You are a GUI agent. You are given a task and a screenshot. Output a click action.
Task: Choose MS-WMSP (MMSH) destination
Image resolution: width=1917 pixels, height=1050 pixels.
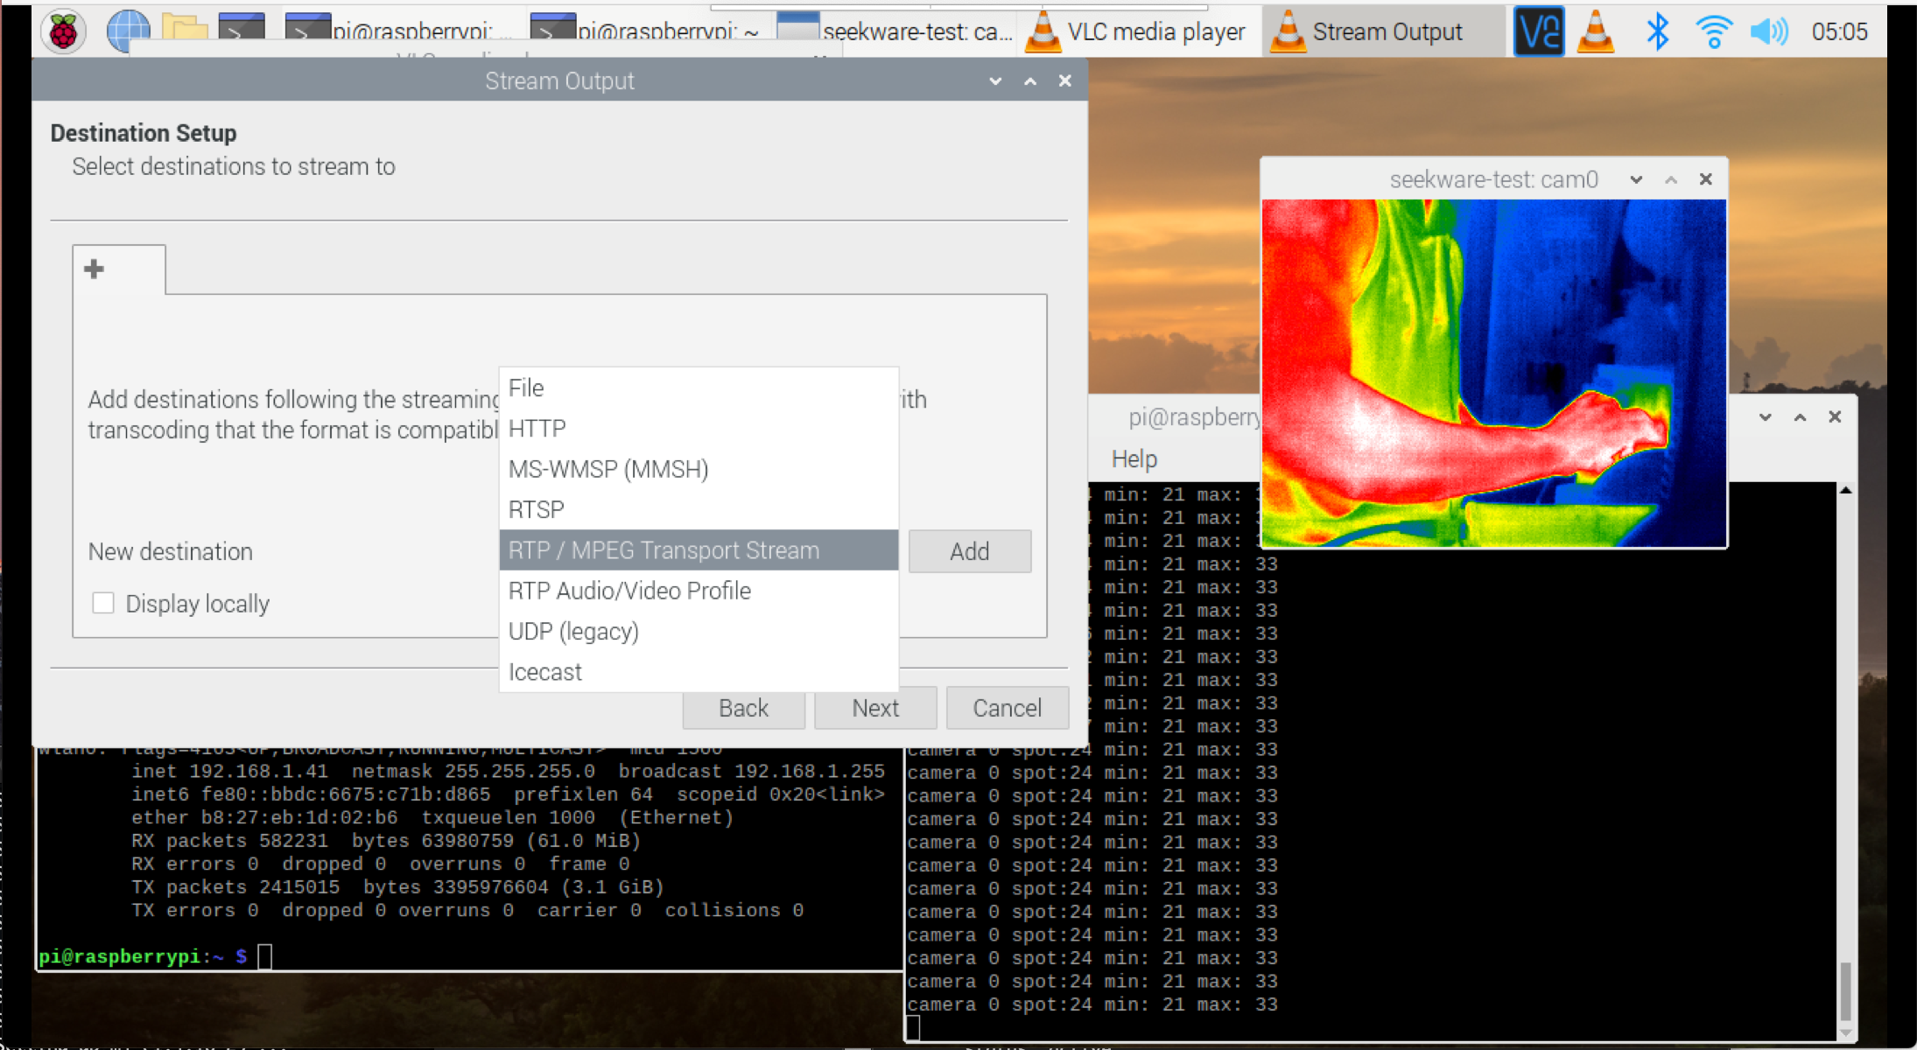pyautogui.click(x=699, y=469)
